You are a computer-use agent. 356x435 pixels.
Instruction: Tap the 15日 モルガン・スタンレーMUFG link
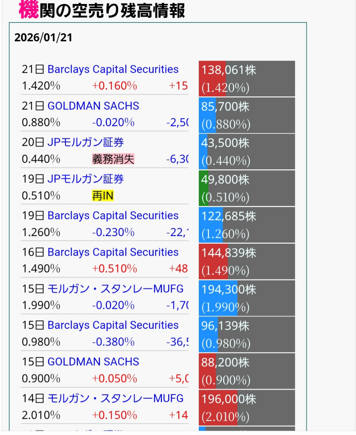coord(115,289)
